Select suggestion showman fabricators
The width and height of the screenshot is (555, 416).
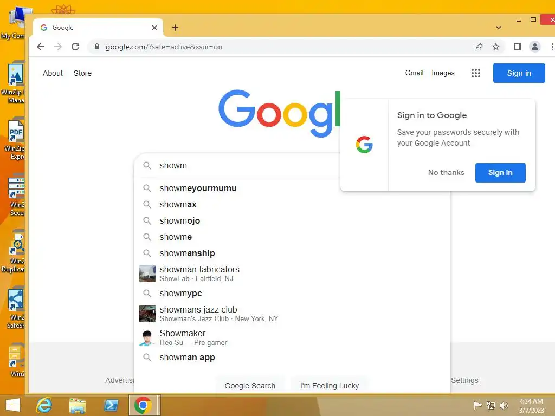pyautogui.click(x=292, y=274)
